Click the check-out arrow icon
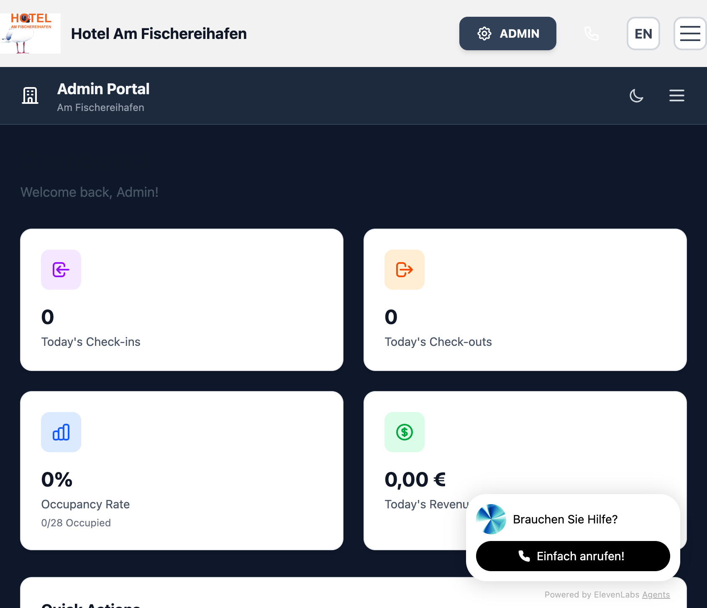Image resolution: width=707 pixels, height=608 pixels. (404, 270)
